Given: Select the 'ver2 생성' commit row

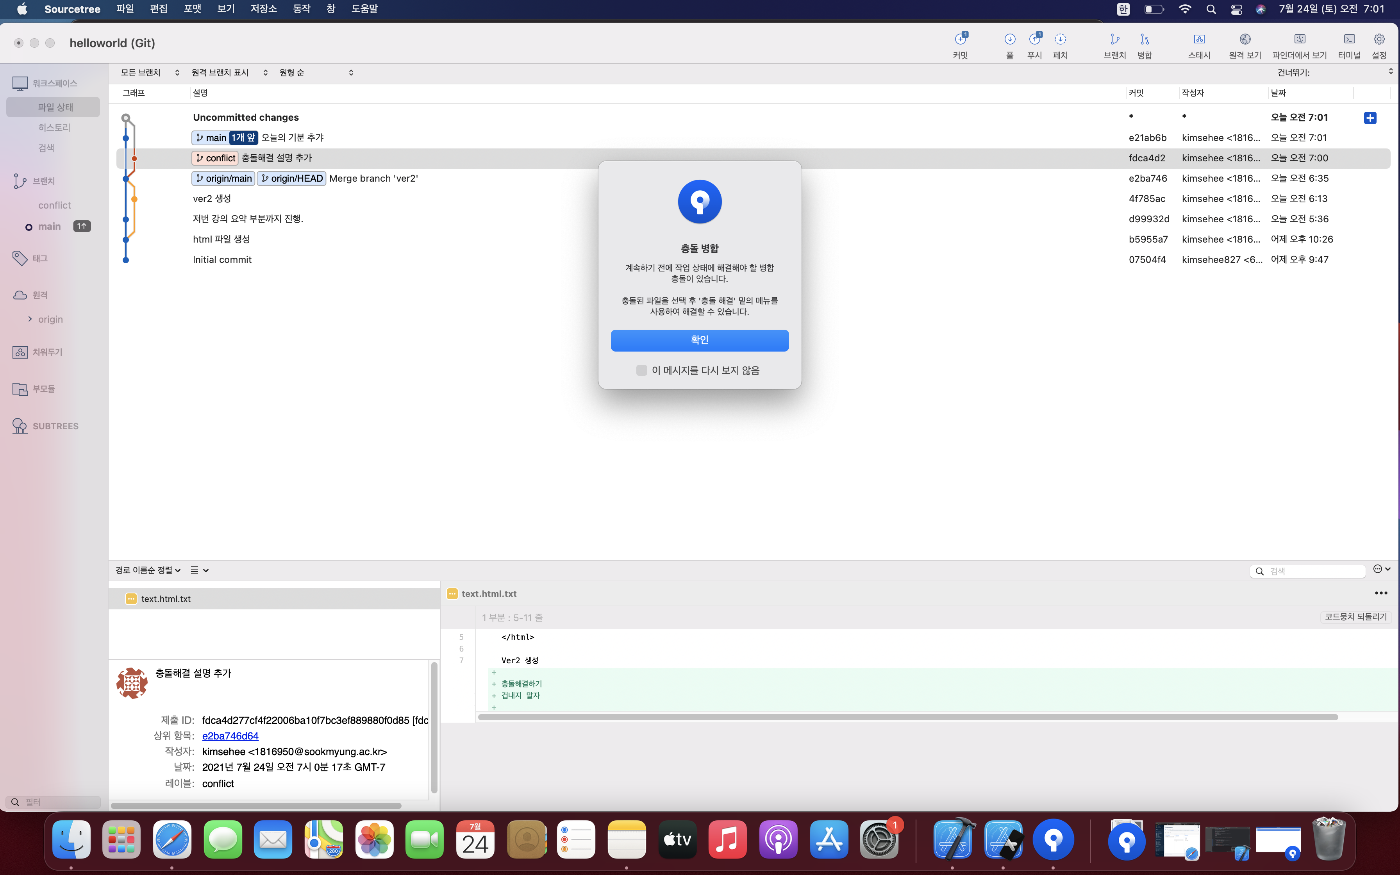Looking at the screenshot, I should coord(753,198).
